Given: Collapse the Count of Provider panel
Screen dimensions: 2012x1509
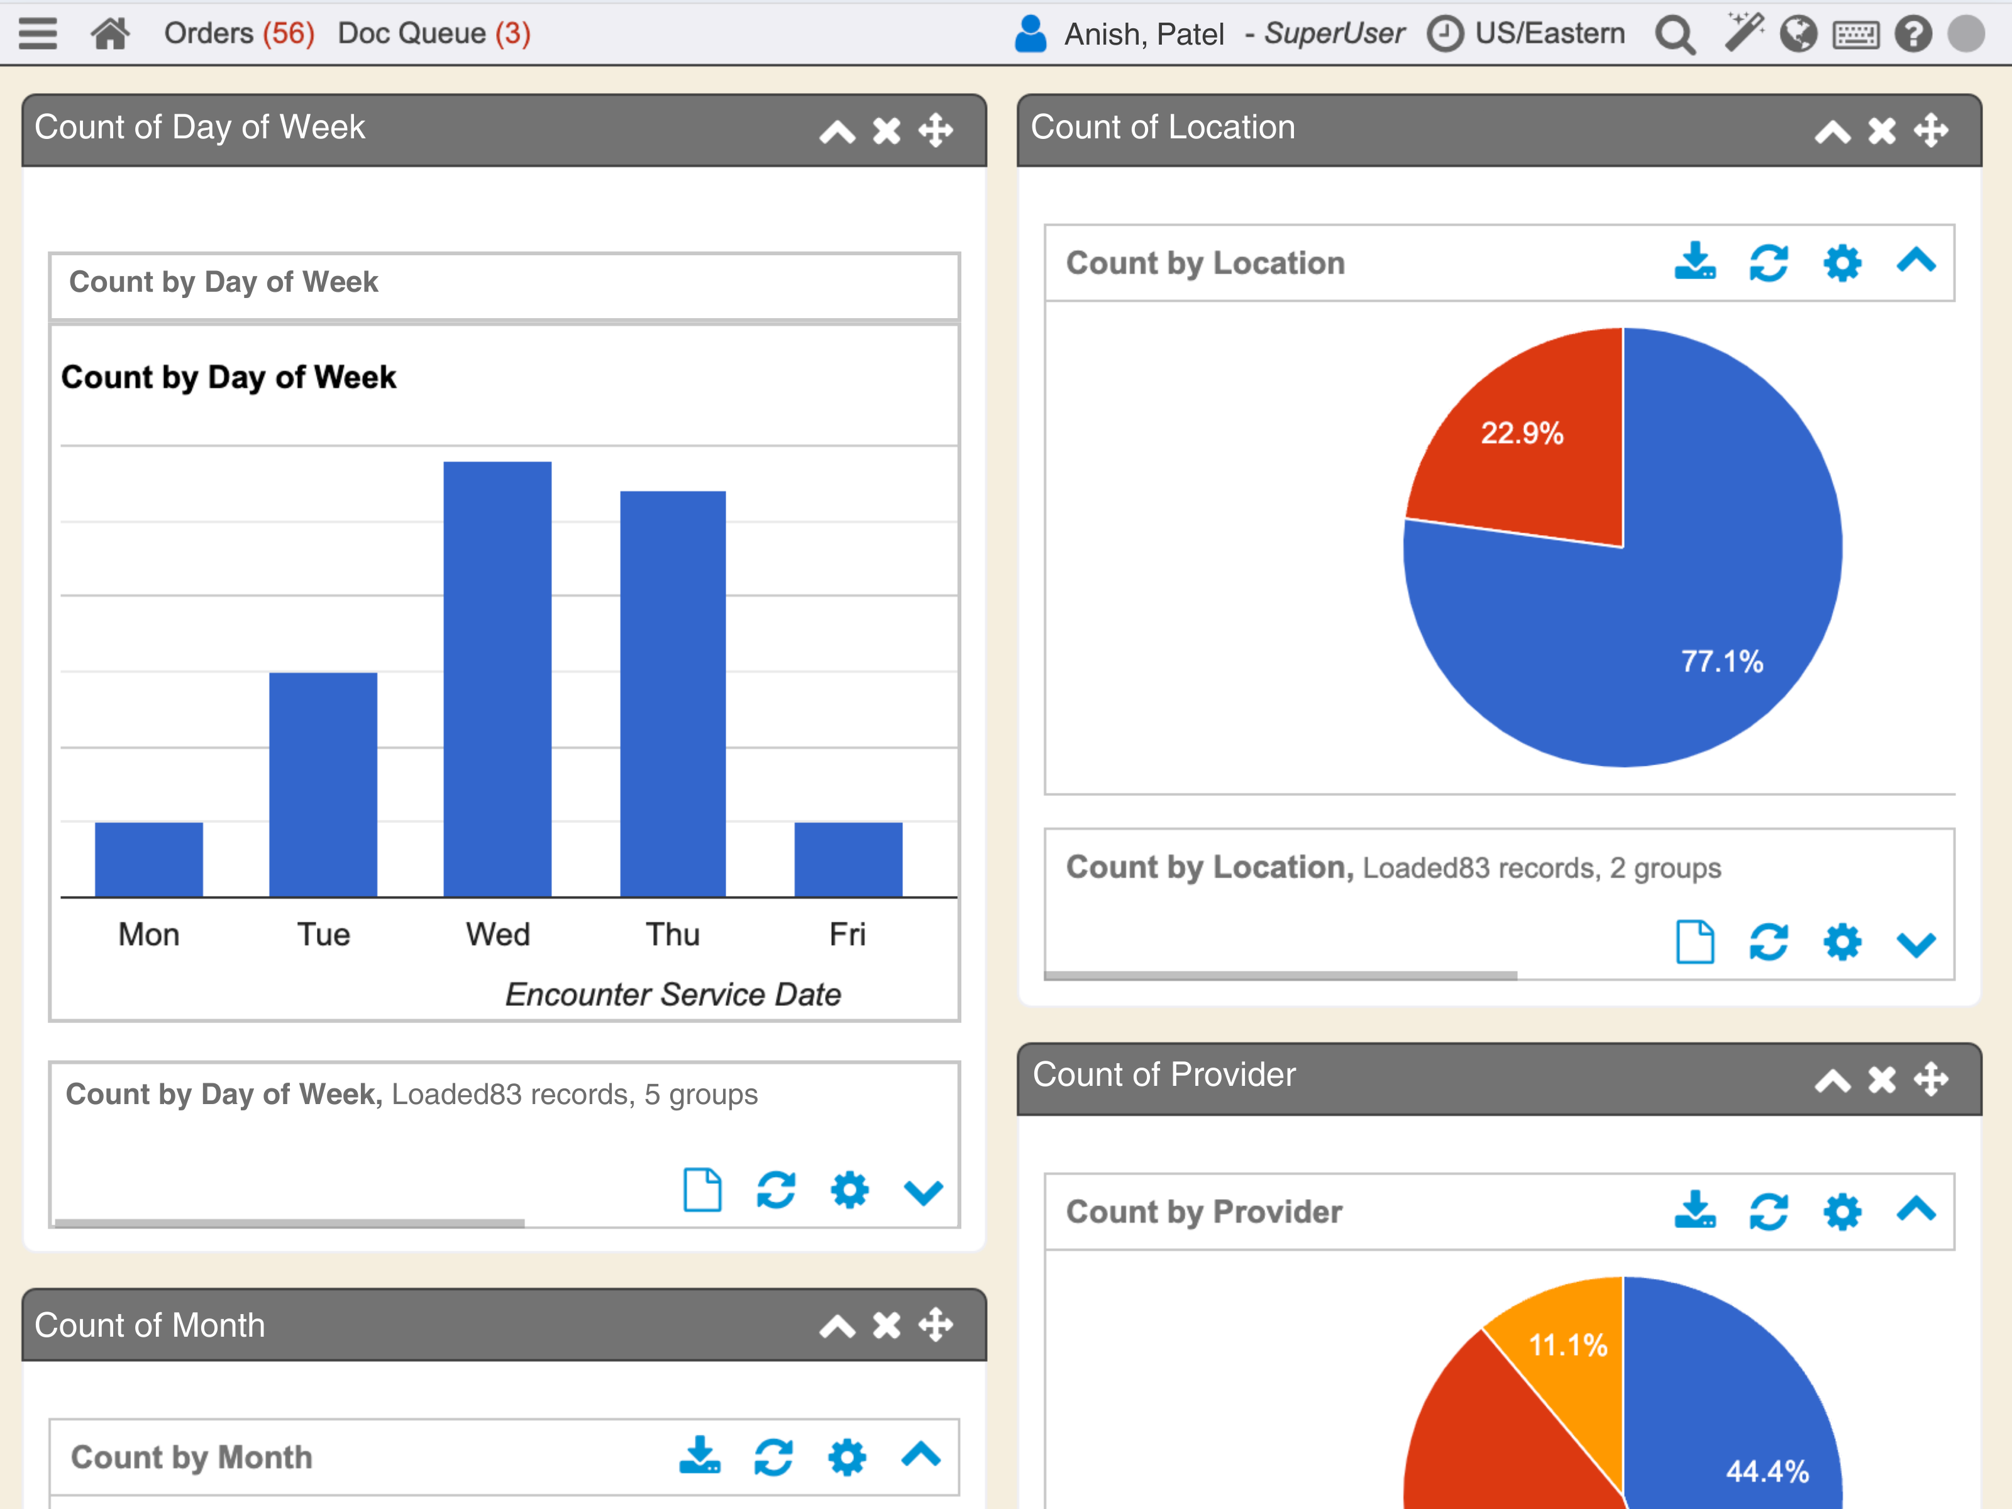Looking at the screenshot, I should 1833,1081.
